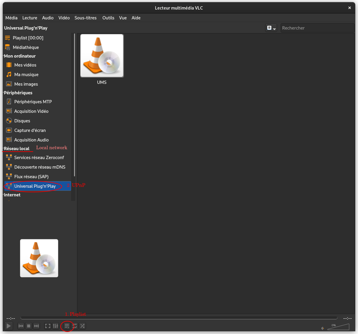
Task: Mute audio with speaker icon
Action: click(x=322, y=328)
